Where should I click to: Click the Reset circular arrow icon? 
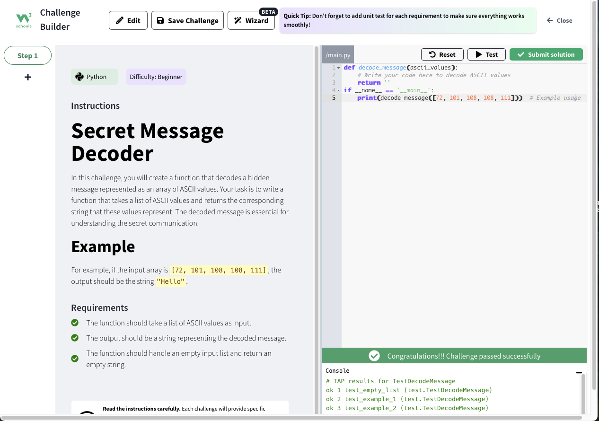point(432,54)
